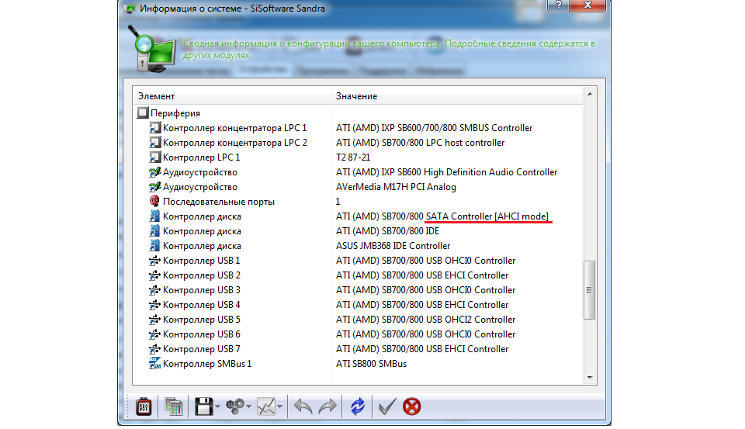Click the USB icon of Контроллер USB 6
The image size is (745, 429).
click(154, 334)
